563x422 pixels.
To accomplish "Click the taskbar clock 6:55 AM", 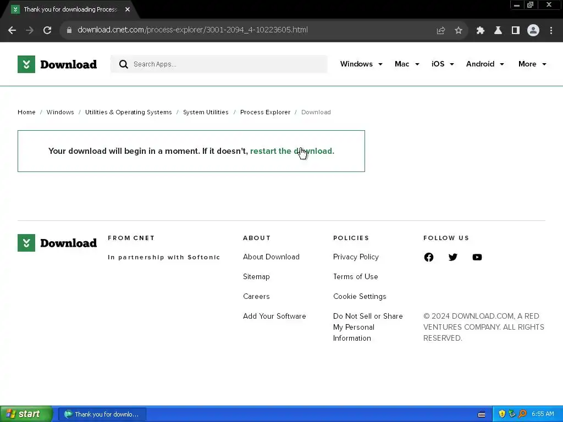I will point(543,414).
